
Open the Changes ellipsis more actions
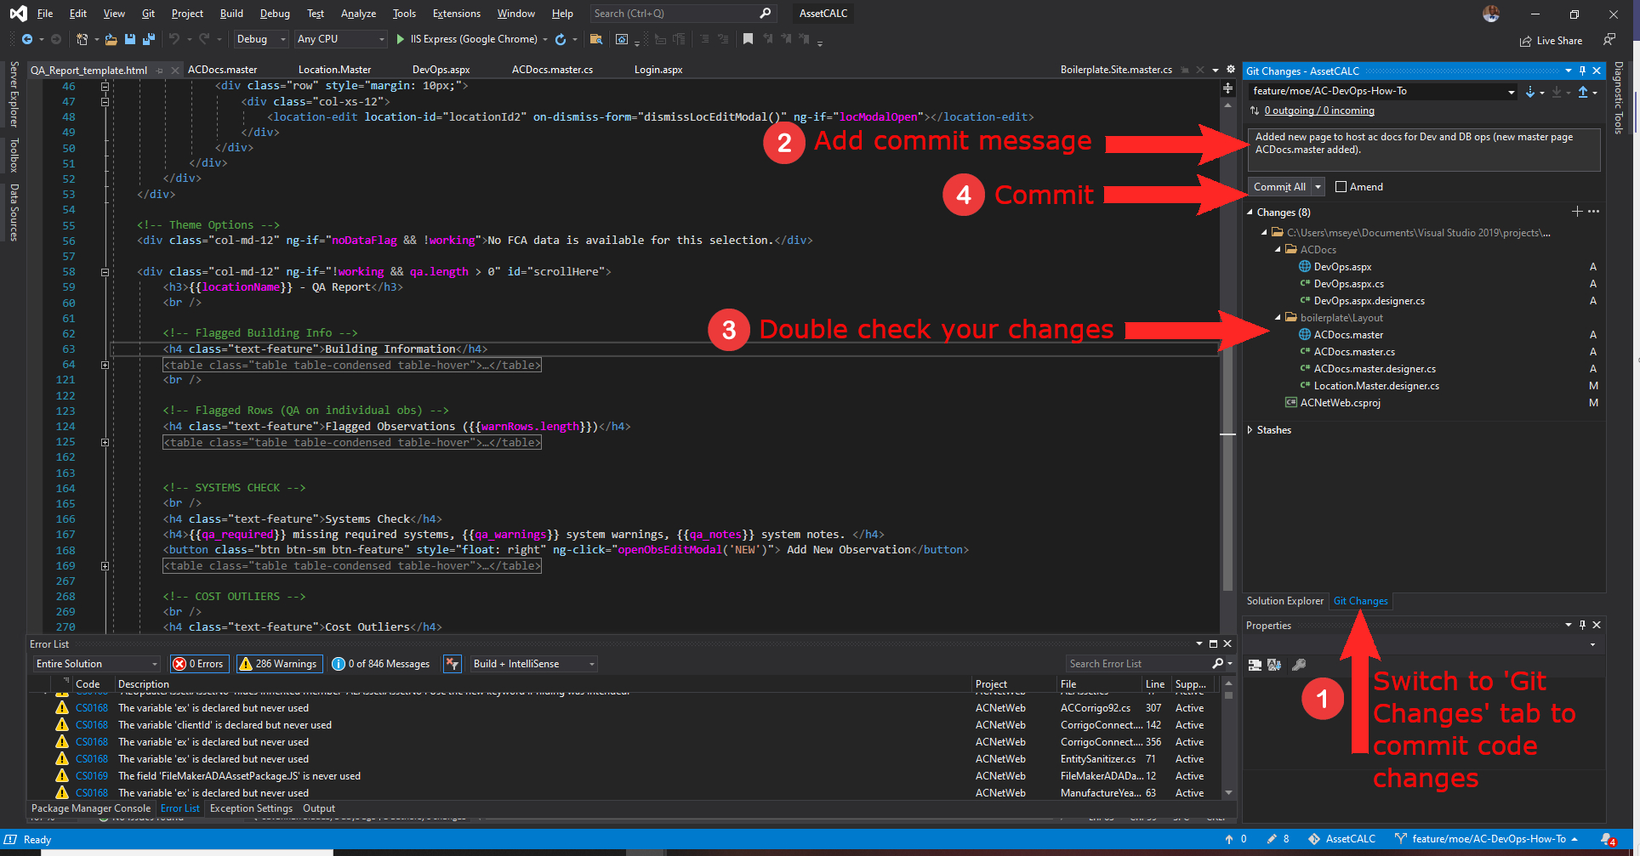point(1593,212)
